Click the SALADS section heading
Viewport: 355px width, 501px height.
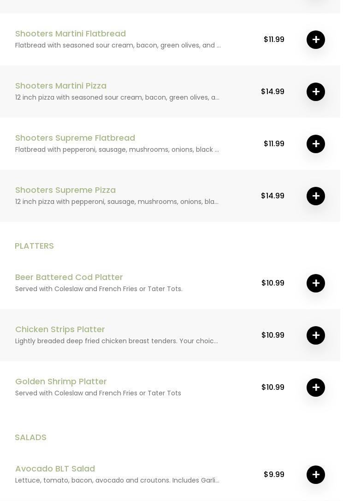[30, 437]
